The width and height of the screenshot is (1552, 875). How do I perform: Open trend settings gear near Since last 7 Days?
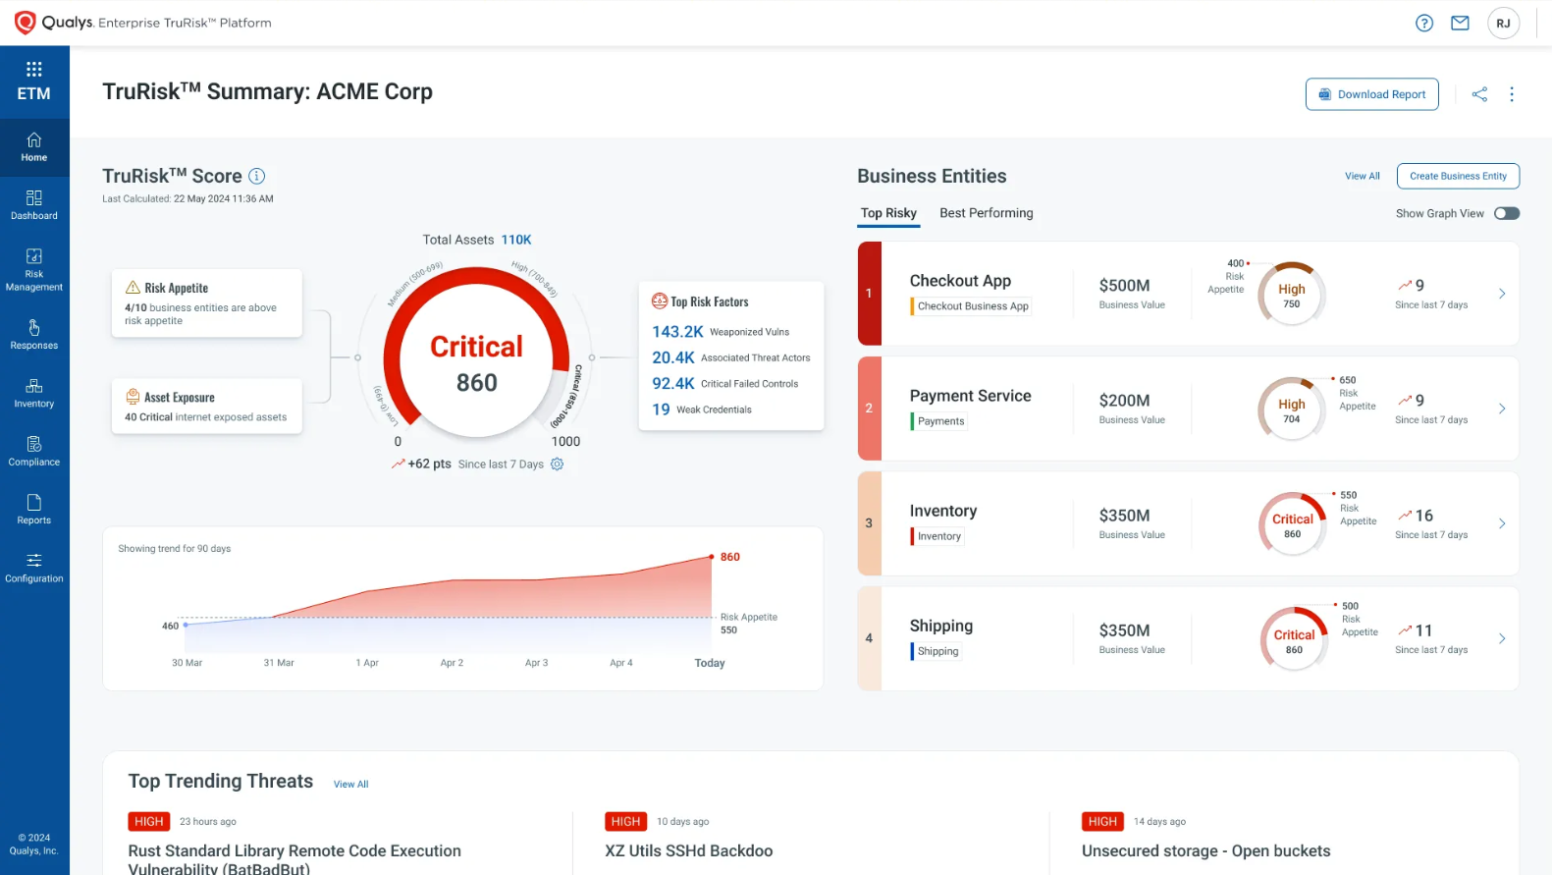point(558,465)
